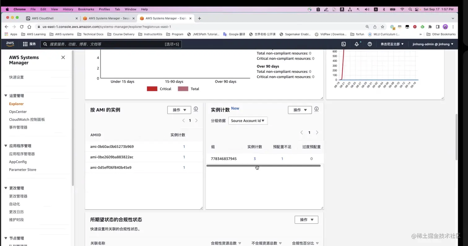The height and width of the screenshot is (246, 468).
Task: Toggle the Total legend swatch
Action: [x=183, y=89]
